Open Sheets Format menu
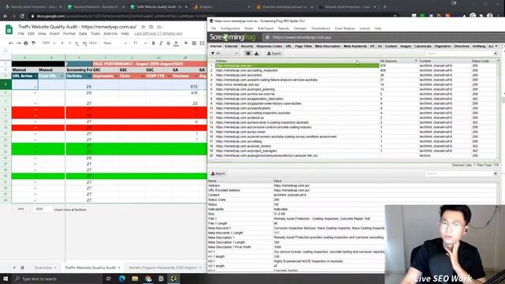 click(69, 33)
